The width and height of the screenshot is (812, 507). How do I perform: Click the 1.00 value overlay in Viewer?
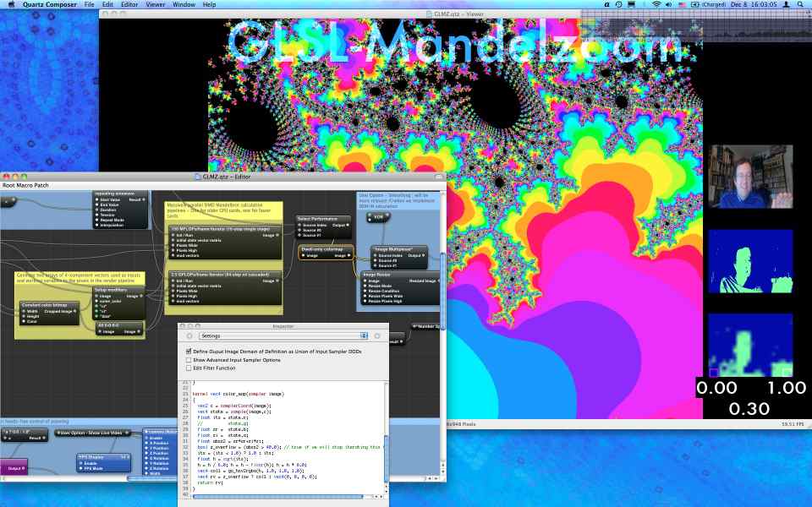[786, 388]
